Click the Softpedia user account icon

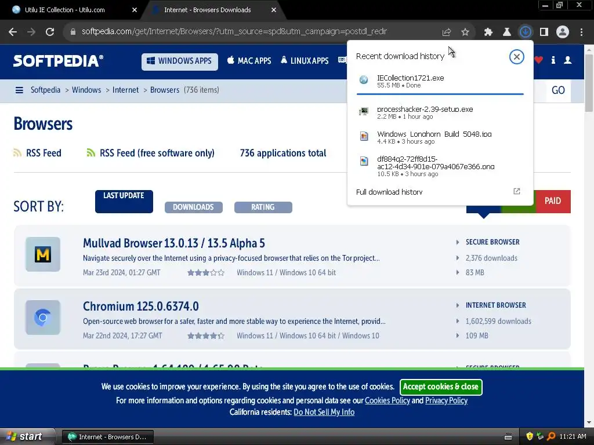pos(567,60)
